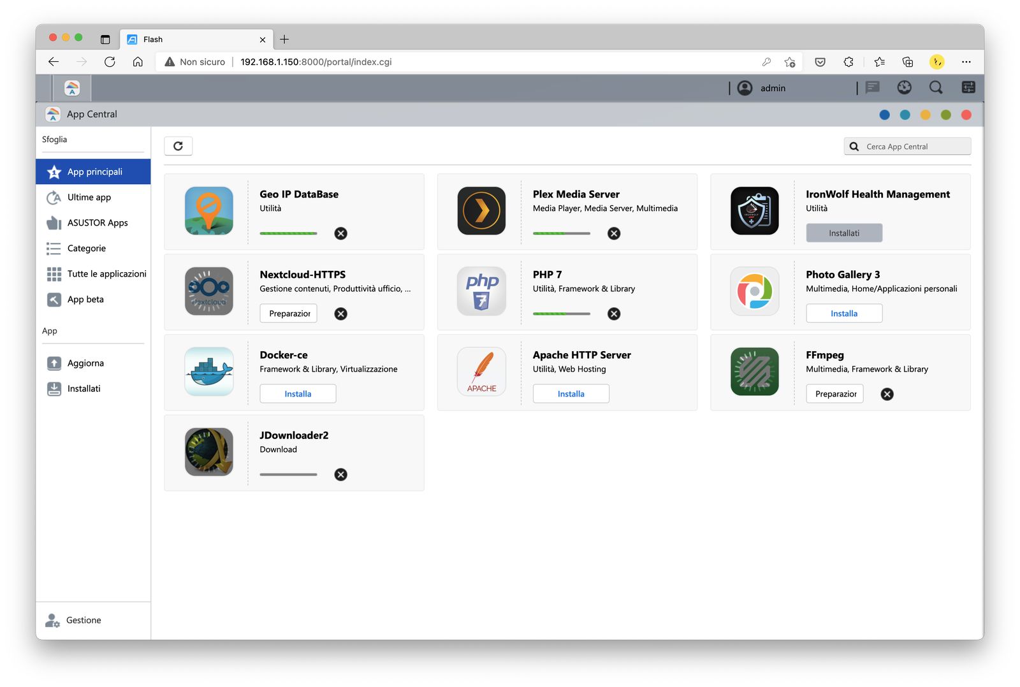Click the Installati button for IronWolf
Screen dimensions: 1020x687
844,233
